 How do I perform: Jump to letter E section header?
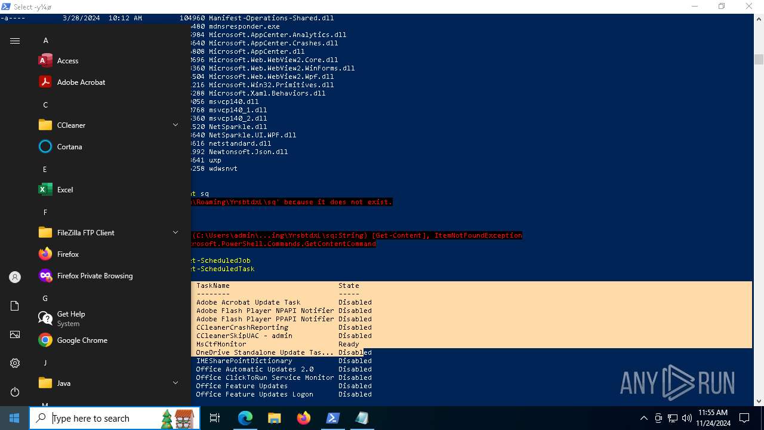45,170
